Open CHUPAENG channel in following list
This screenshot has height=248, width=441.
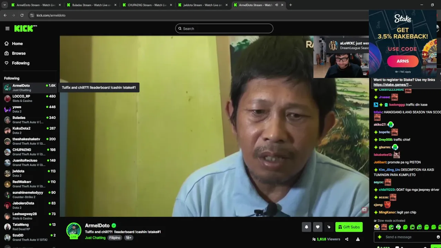[x=30, y=152]
